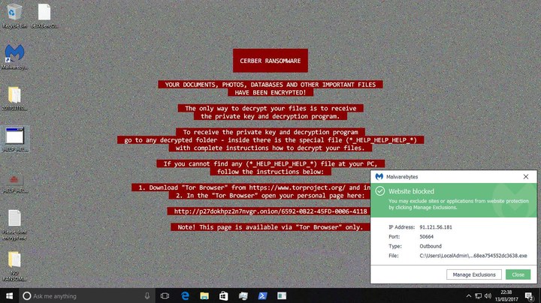Open the Recycle Bin desktop icon
Viewport: 541px width, 303px height.
[x=14, y=16]
